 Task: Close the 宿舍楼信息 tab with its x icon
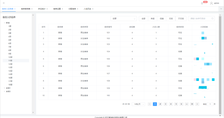point(32,9)
